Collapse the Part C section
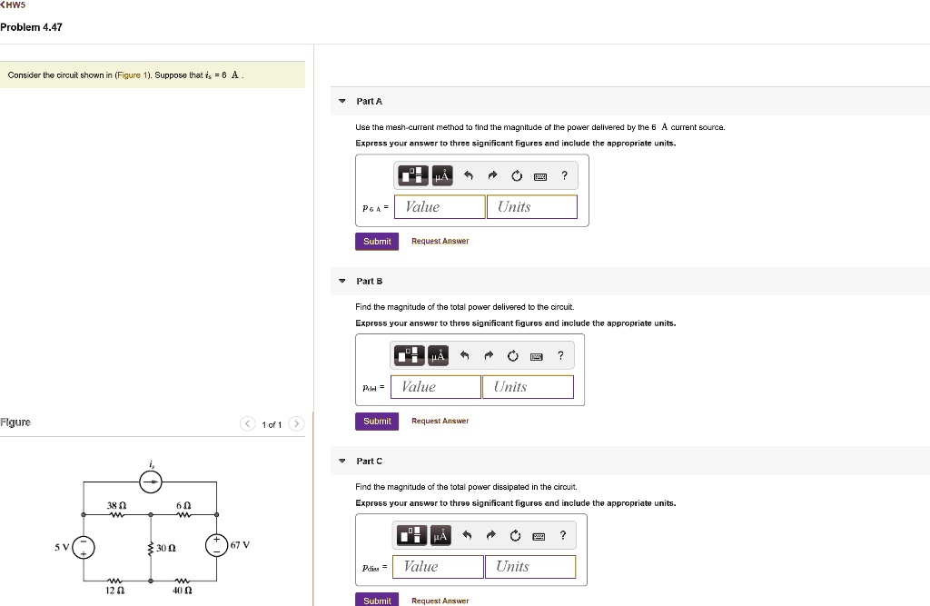The height and width of the screenshot is (606, 930). point(341,462)
